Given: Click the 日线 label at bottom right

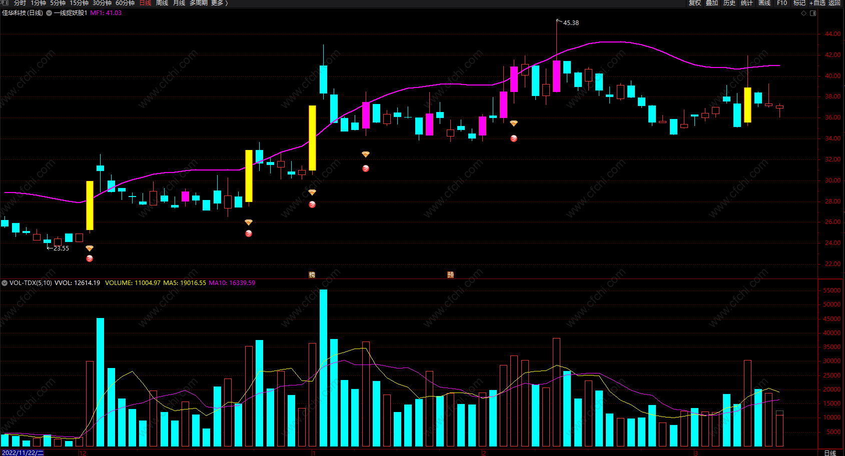Looking at the screenshot, I should [830, 453].
